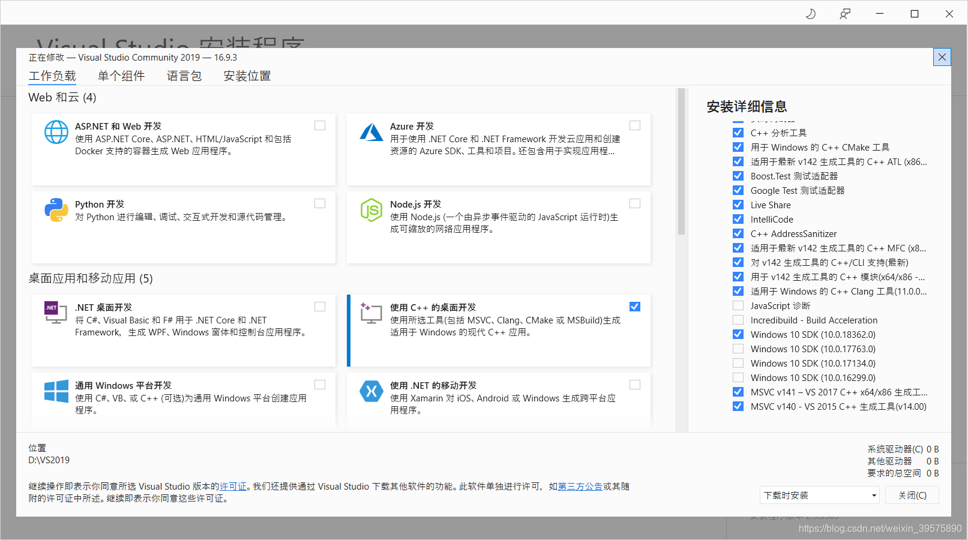968x540 pixels.
Task: Uncheck C++ ATL for v142 build tools
Action: [x=738, y=161]
